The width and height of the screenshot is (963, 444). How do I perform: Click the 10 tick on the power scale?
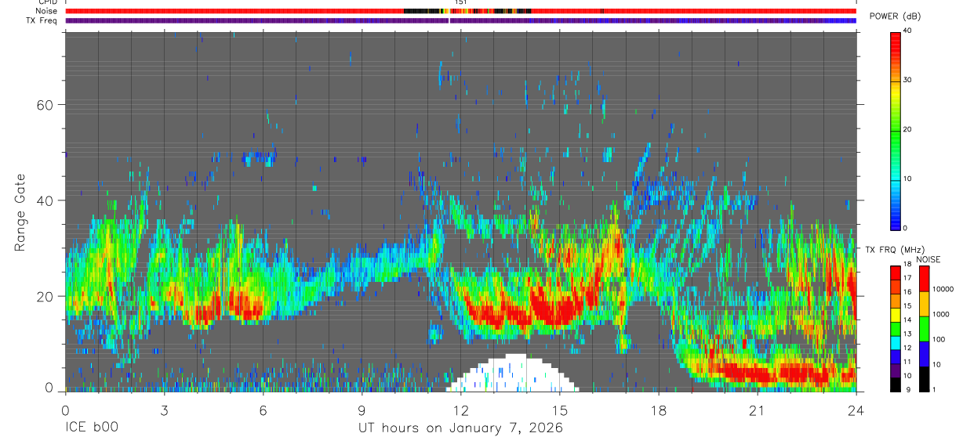click(x=909, y=179)
